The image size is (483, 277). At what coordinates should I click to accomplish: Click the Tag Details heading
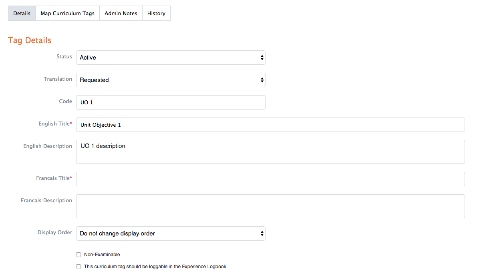click(x=30, y=40)
